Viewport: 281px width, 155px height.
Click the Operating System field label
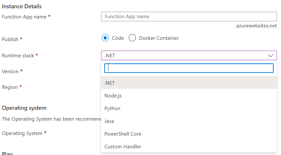point(22,133)
